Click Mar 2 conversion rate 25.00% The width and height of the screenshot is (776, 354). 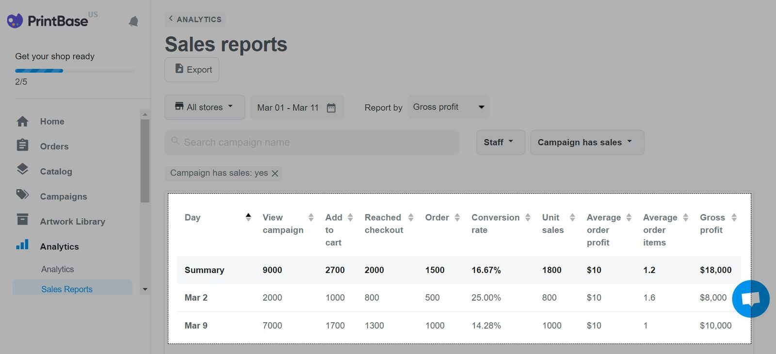[486, 298]
